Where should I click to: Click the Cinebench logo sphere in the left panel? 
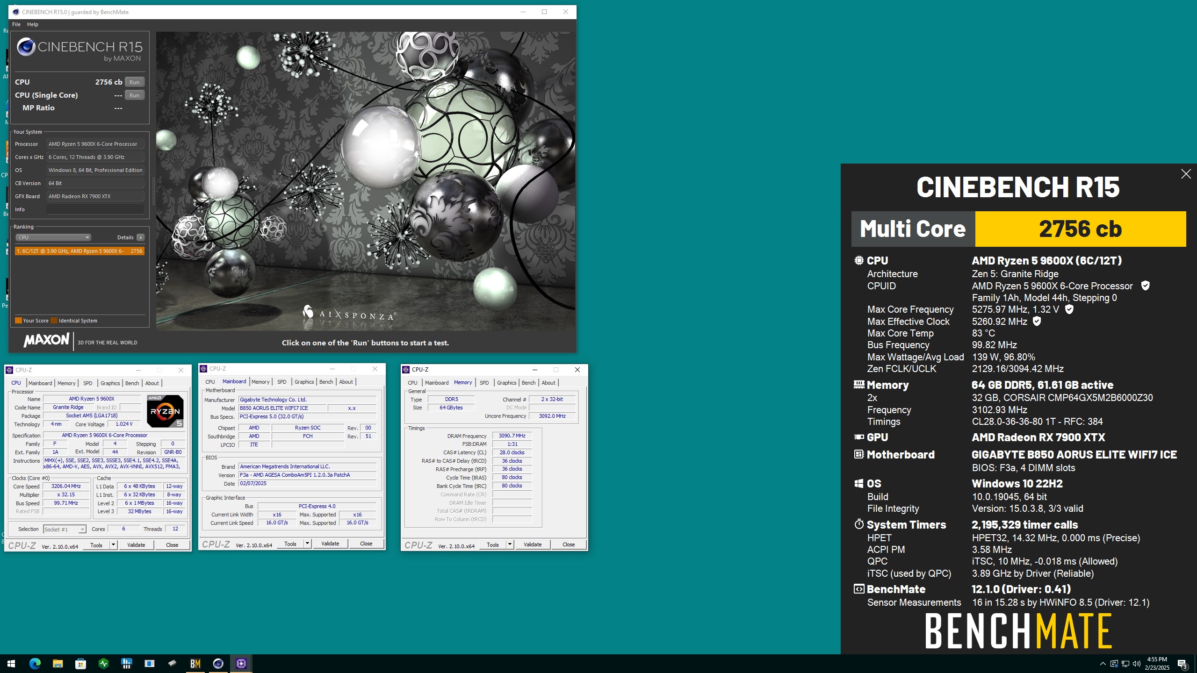26,47
